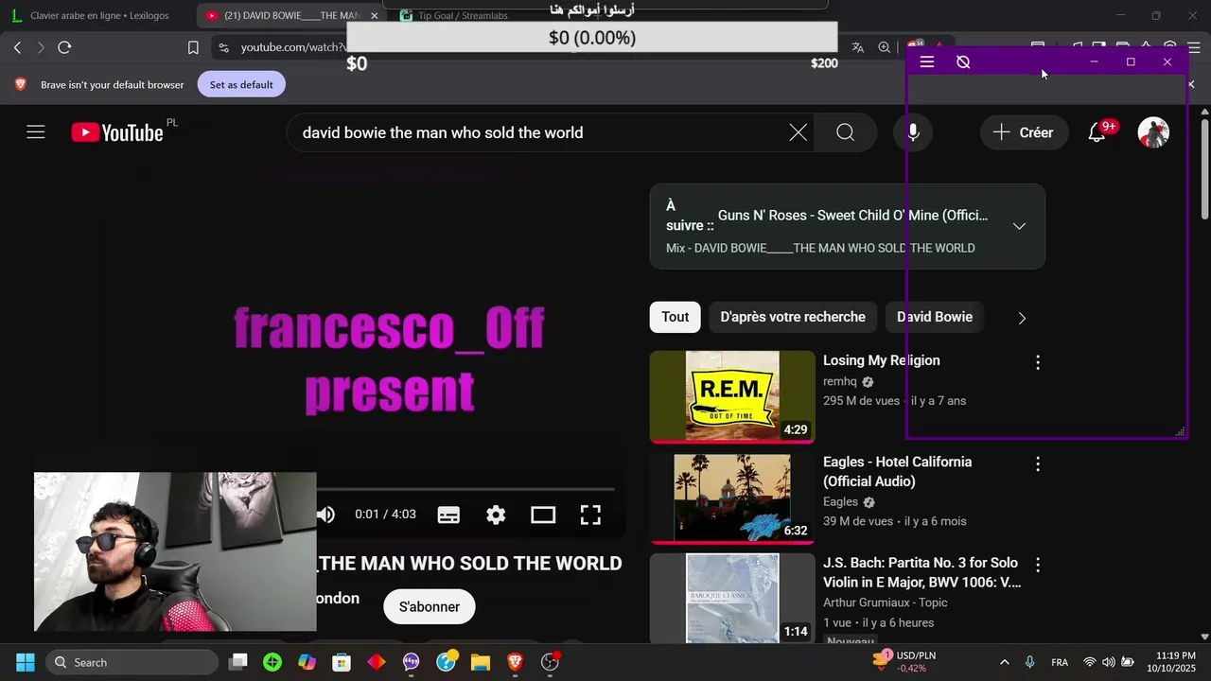
Task: Open OBS Studio taskbar icon
Action: (550, 662)
